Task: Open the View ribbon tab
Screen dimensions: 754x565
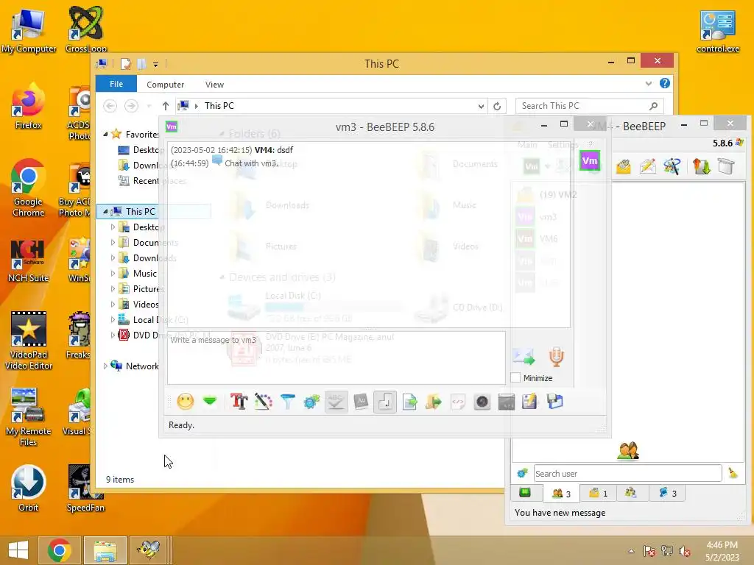Action: 214,84
